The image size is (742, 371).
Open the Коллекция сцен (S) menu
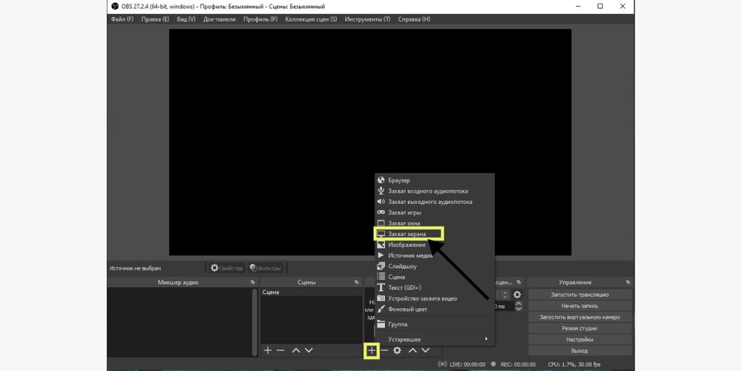pyautogui.click(x=311, y=19)
